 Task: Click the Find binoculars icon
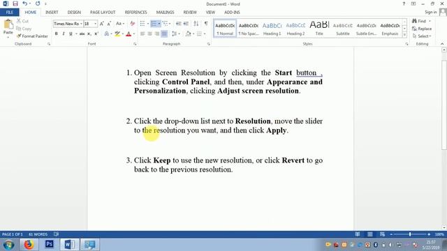pyautogui.click(x=414, y=21)
